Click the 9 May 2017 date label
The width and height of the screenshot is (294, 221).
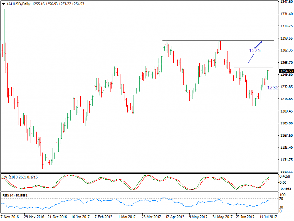point(198,217)
